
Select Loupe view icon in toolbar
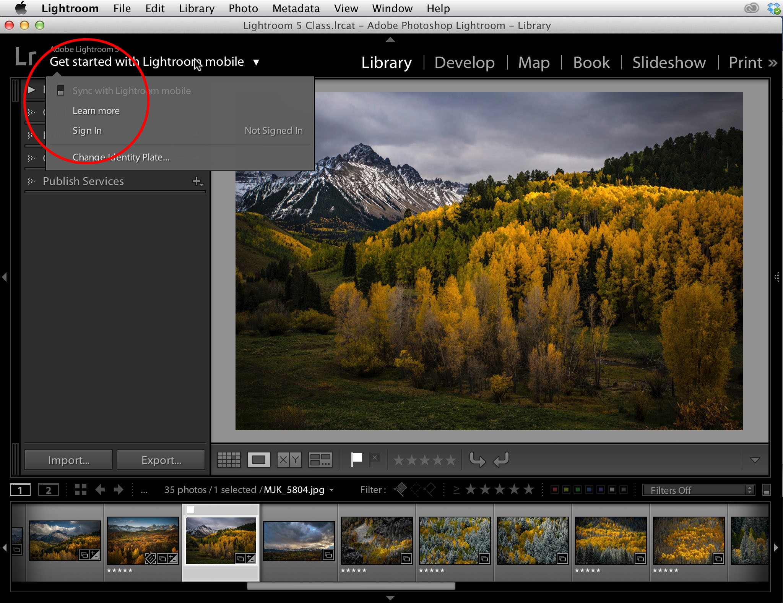tap(258, 460)
